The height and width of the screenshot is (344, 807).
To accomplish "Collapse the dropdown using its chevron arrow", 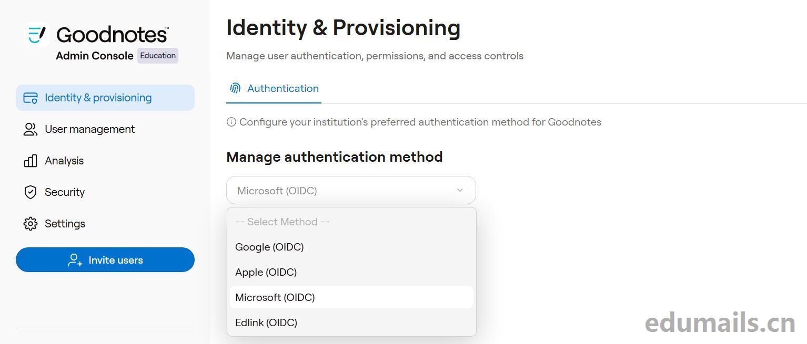I will tap(460, 190).
